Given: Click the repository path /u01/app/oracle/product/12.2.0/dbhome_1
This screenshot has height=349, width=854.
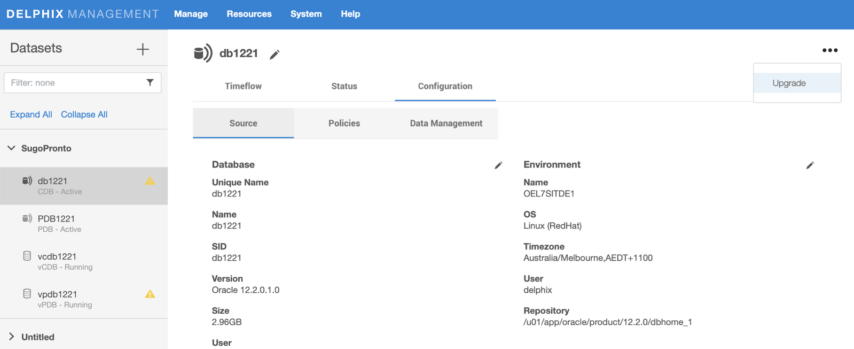Looking at the screenshot, I should pos(608,322).
